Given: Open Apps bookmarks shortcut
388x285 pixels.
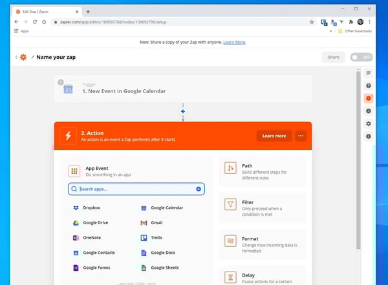Looking at the screenshot, I should pyautogui.click(x=21, y=31).
